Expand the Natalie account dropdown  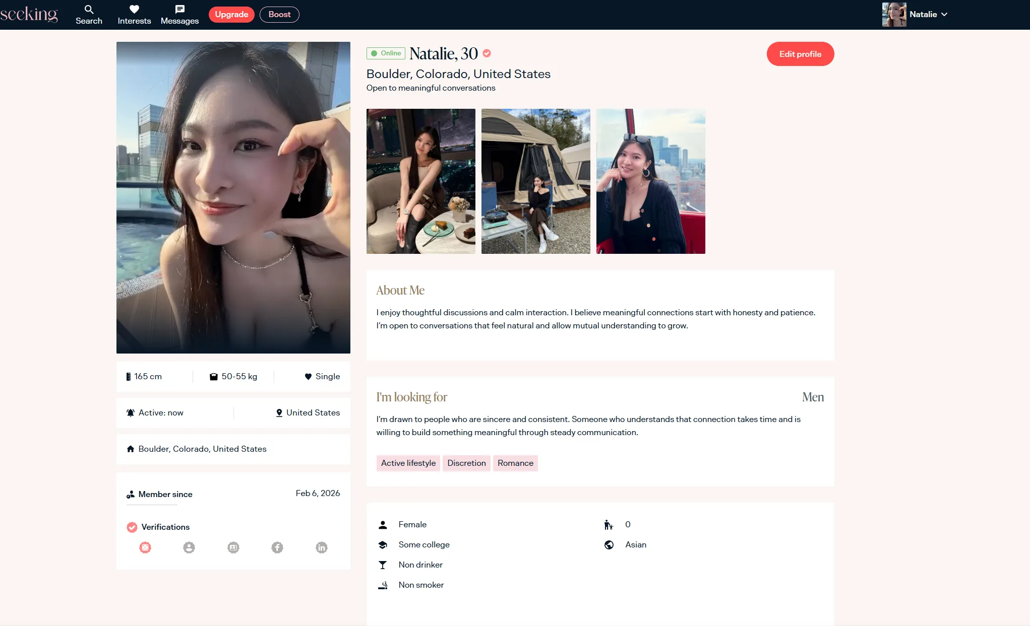pyautogui.click(x=944, y=14)
